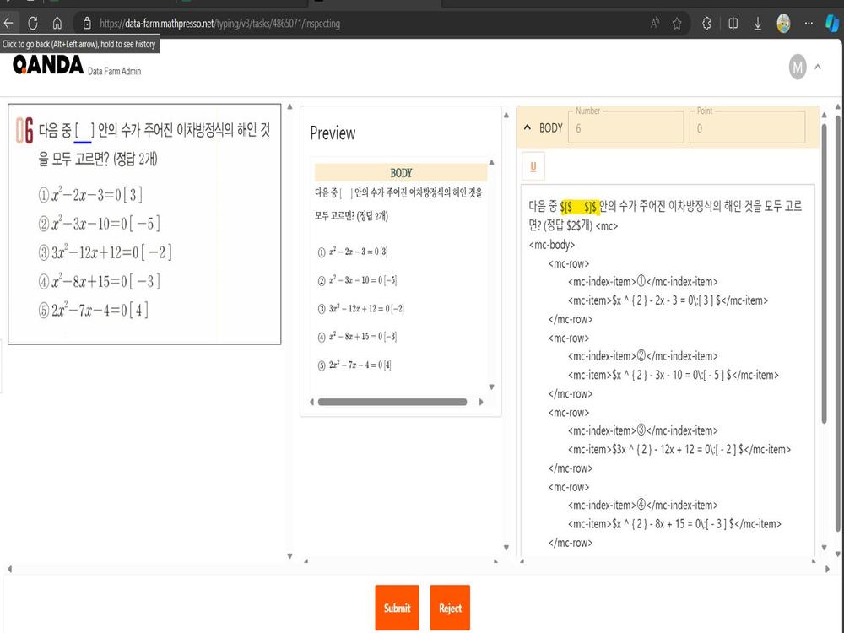Go back using the browser back arrow
Image resolution: width=844 pixels, height=633 pixels.
pos(8,23)
